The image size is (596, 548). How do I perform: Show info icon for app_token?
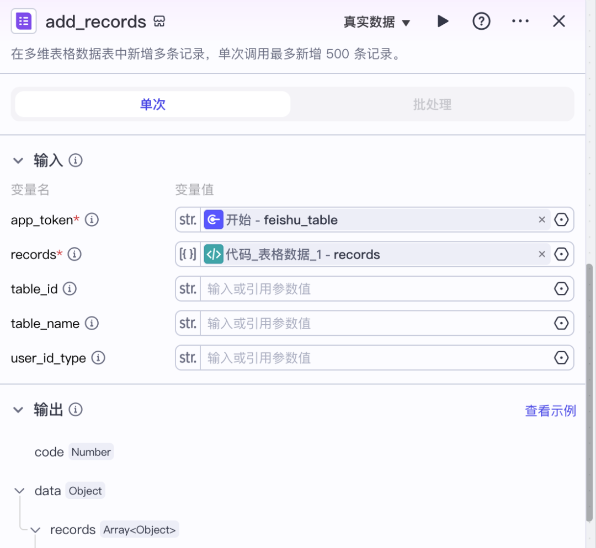pyautogui.click(x=92, y=219)
